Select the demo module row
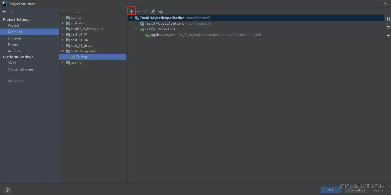 [93, 18]
